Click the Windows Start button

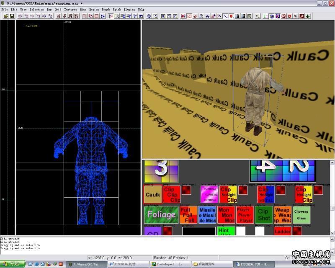coord(13,264)
